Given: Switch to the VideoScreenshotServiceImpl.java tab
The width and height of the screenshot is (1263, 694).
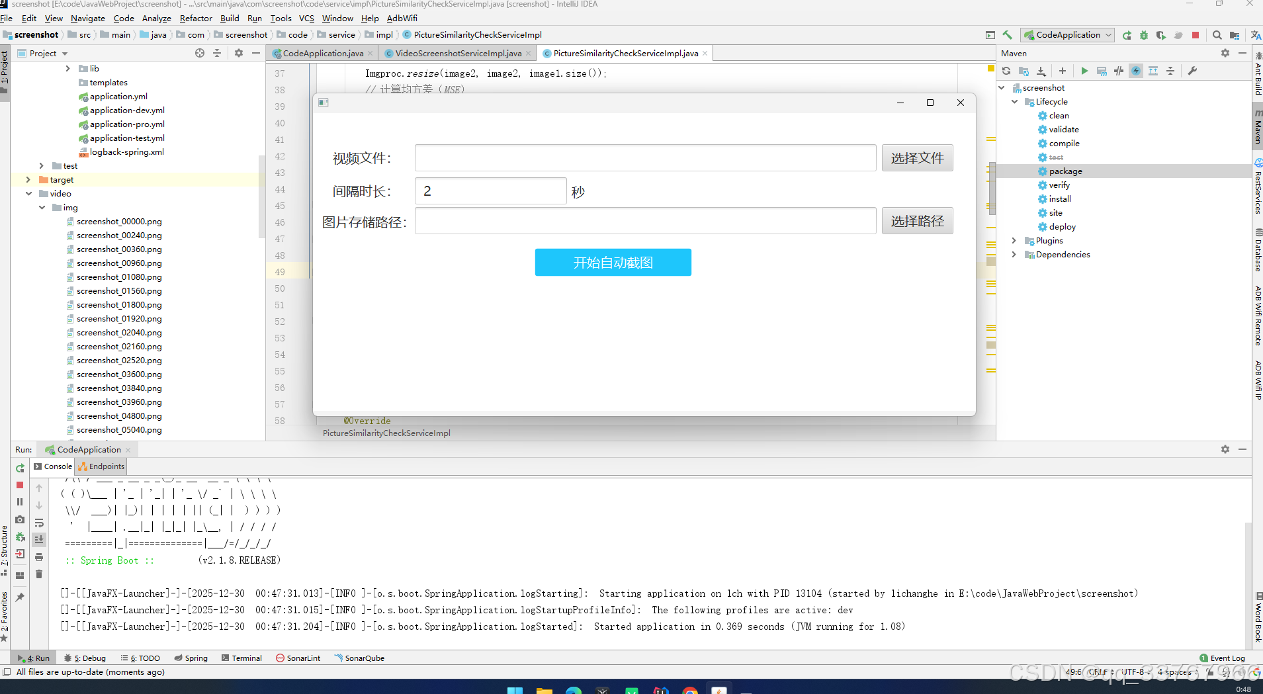Looking at the screenshot, I should tap(455, 53).
